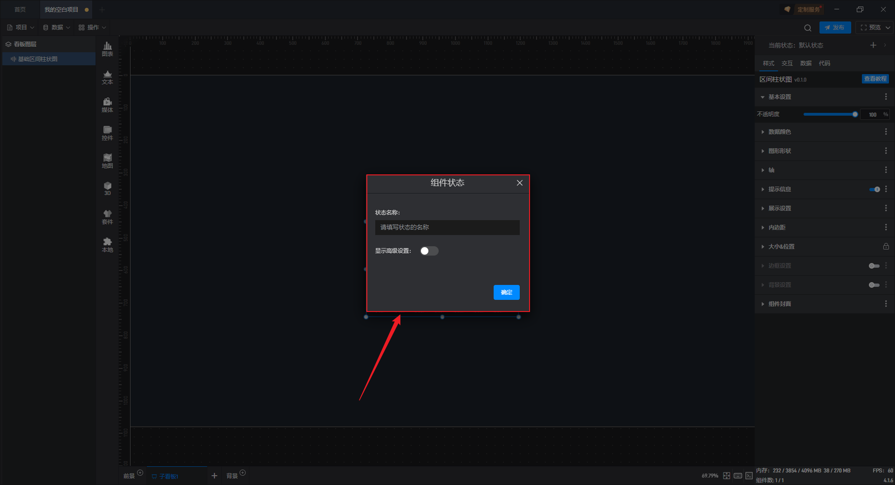The image size is (895, 485).
Task: Toggle the 显示高级设置 switch in the dialog
Action: (x=429, y=251)
